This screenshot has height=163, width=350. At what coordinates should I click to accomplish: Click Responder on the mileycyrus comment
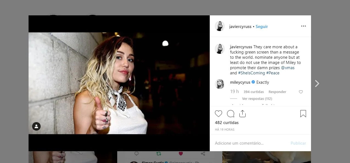[277, 92]
